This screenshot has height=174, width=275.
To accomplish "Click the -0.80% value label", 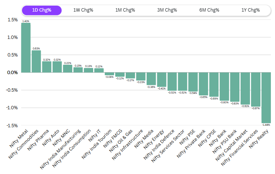I will [x=224, y=102].
